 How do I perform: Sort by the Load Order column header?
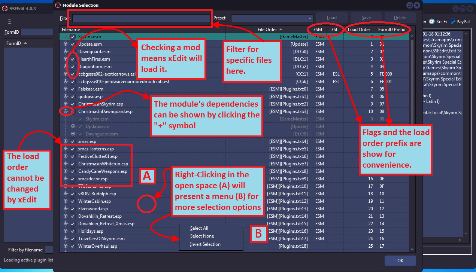point(359,30)
